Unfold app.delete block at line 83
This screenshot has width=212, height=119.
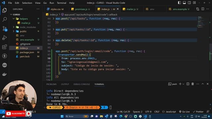pyautogui.click(x=53, y=40)
